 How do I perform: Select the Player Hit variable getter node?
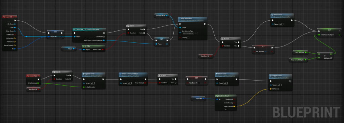198,99
